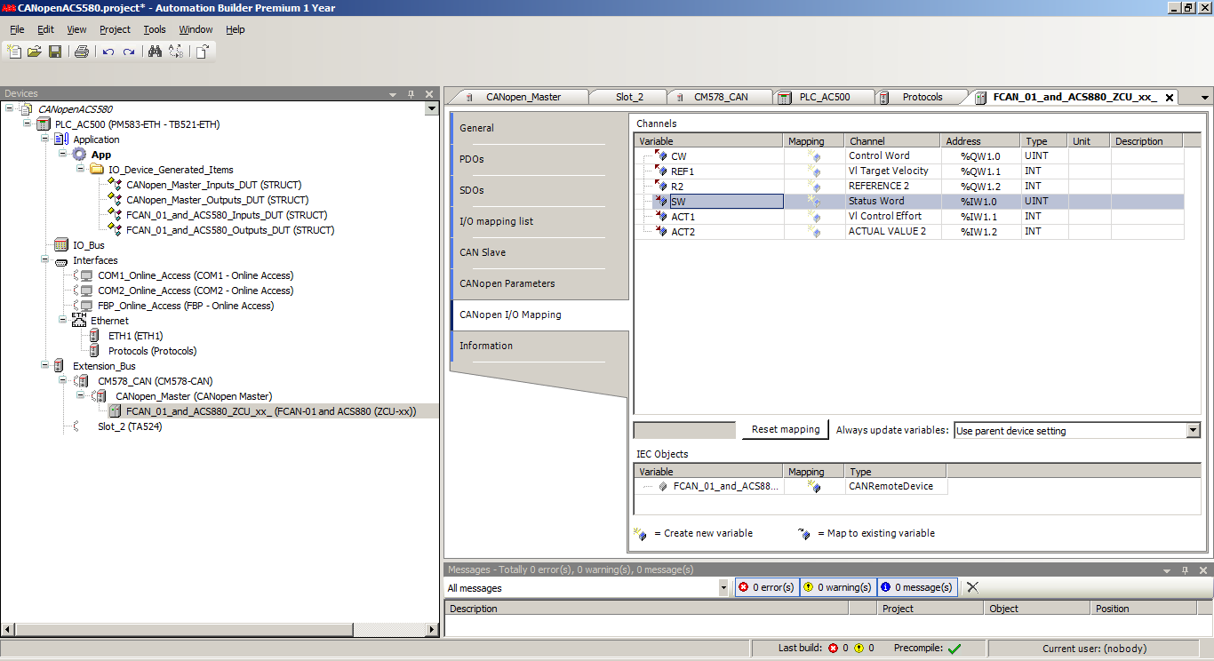Open the Project menu
Image resolution: width=1214 pixels, height=661 pixels.
[x=115, y=29]
